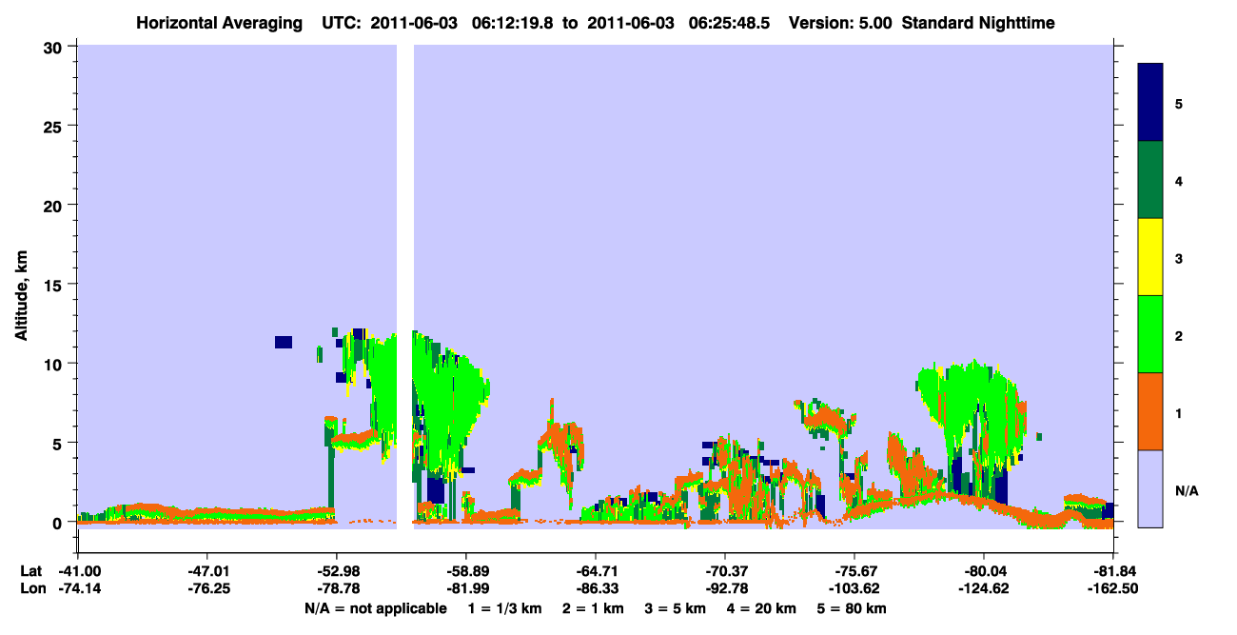Image resolution: width=1237 pixels, height=635 pixels.
Task: Click longitude value -76.25
Action: pyautogui.click(x=206, y=588)
